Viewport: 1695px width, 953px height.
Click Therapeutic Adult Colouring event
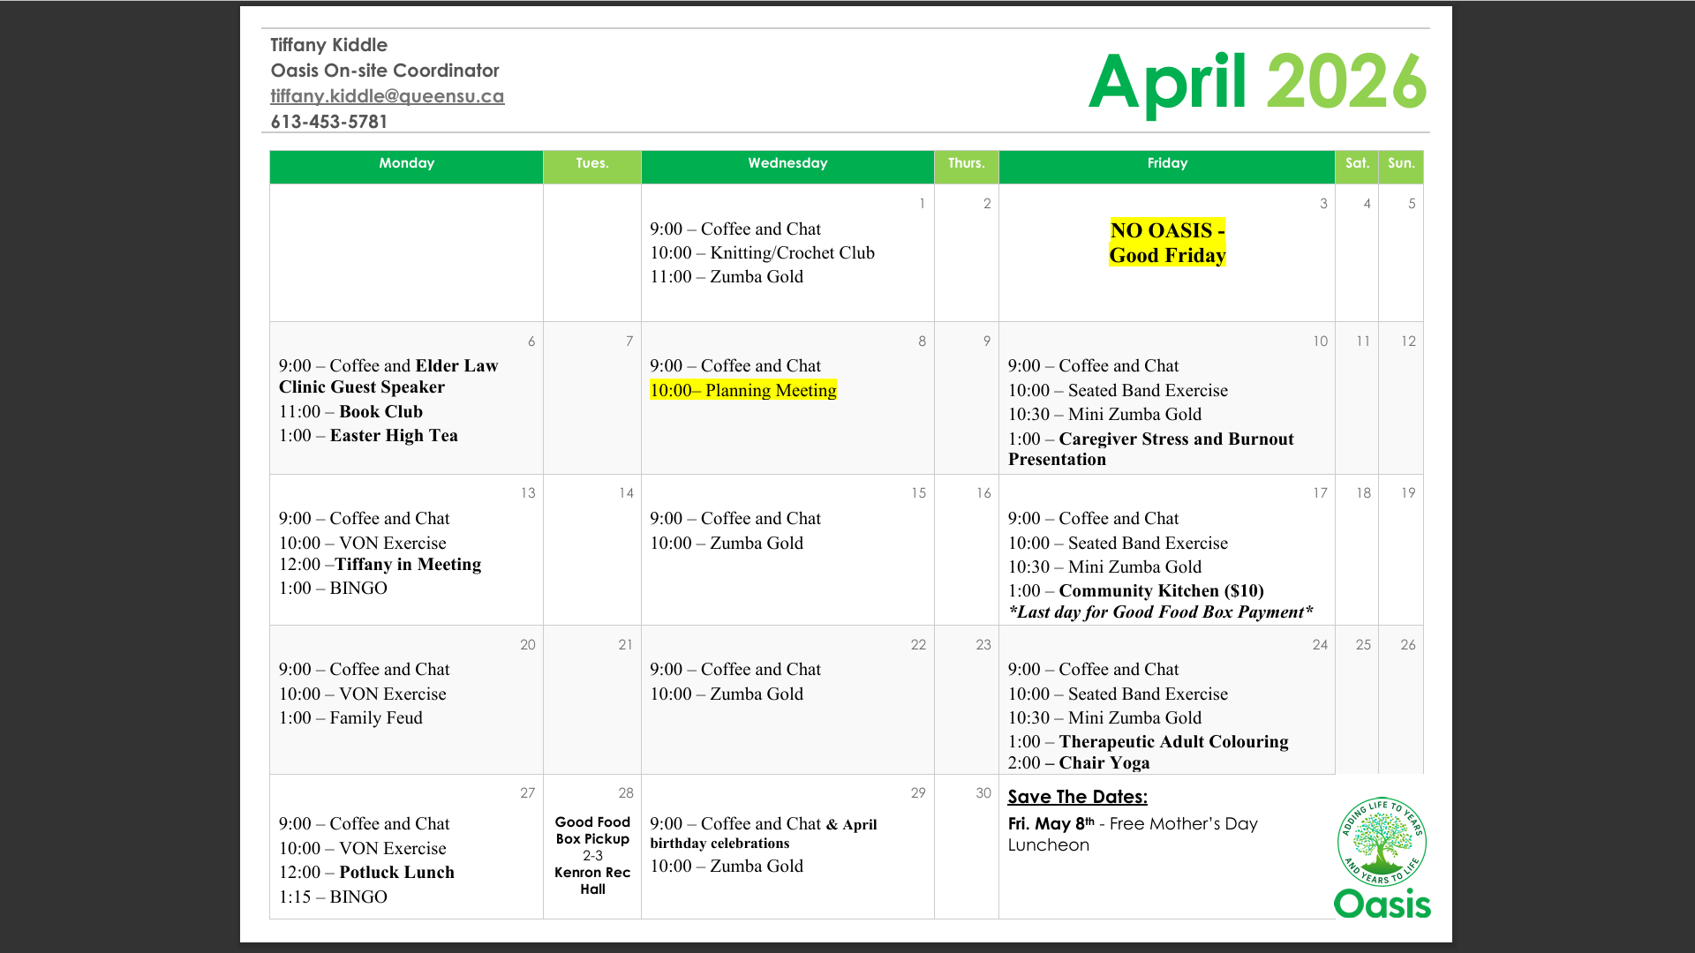(x=1172, y=742)
